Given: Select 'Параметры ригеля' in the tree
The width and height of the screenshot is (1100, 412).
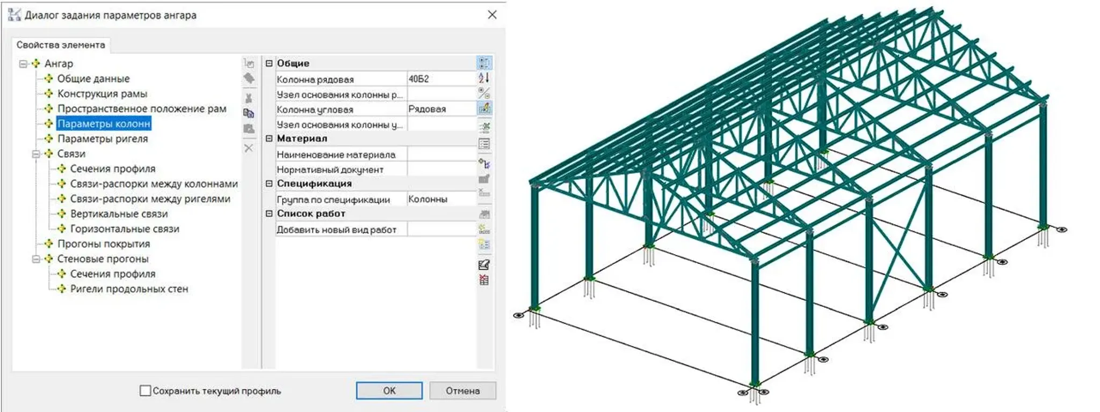Looking at the screenshot, I should click(102, 139).
